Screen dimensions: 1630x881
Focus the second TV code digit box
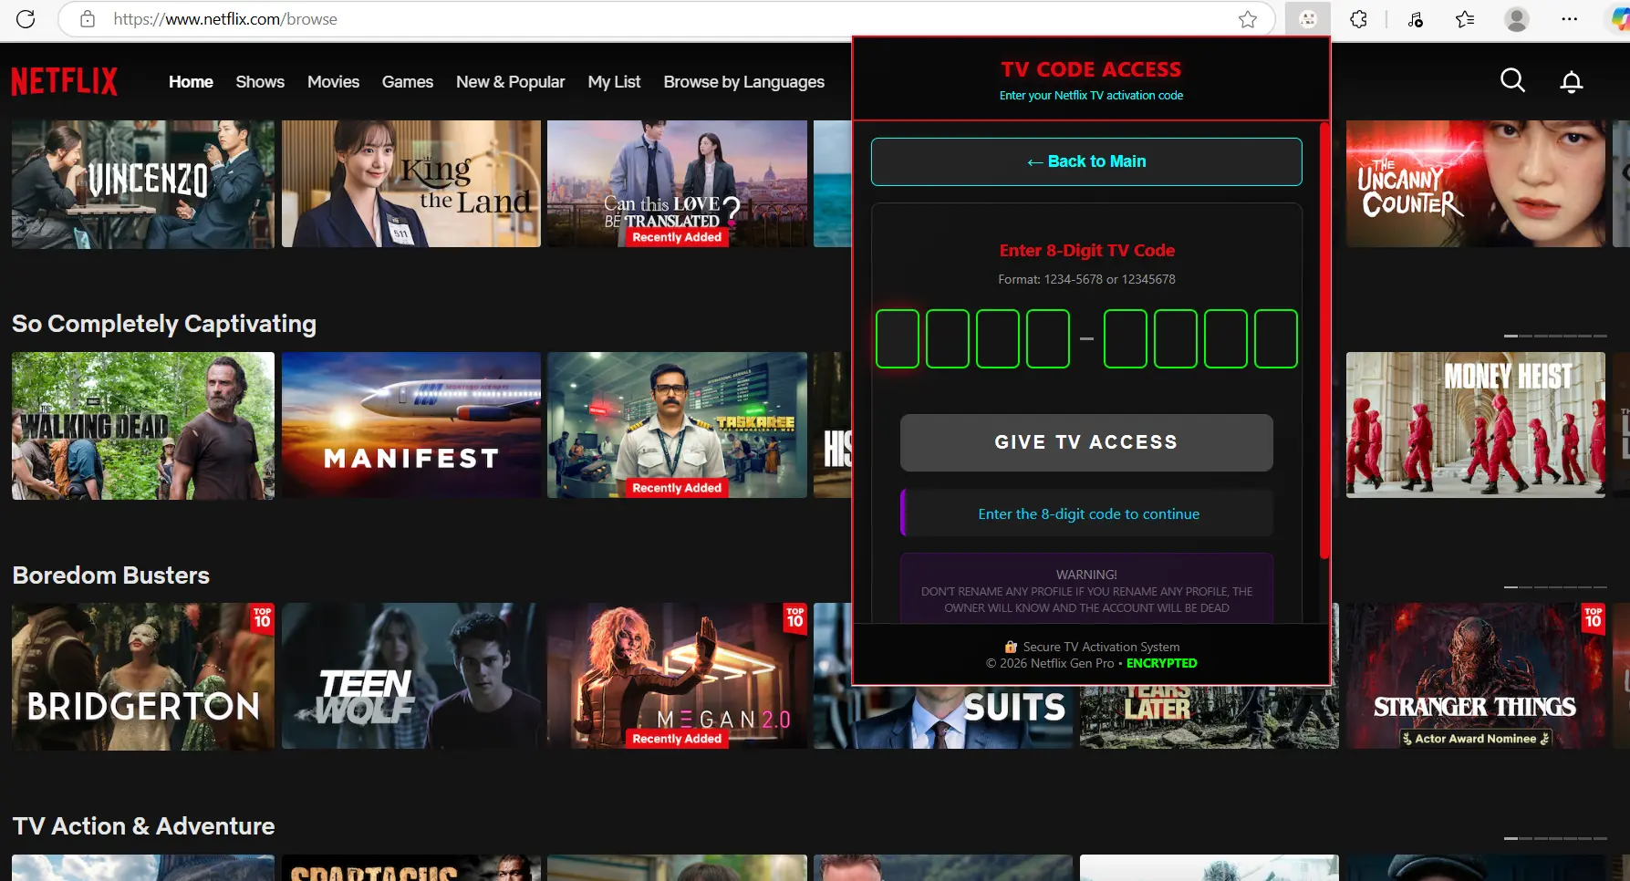pos(948,338)
